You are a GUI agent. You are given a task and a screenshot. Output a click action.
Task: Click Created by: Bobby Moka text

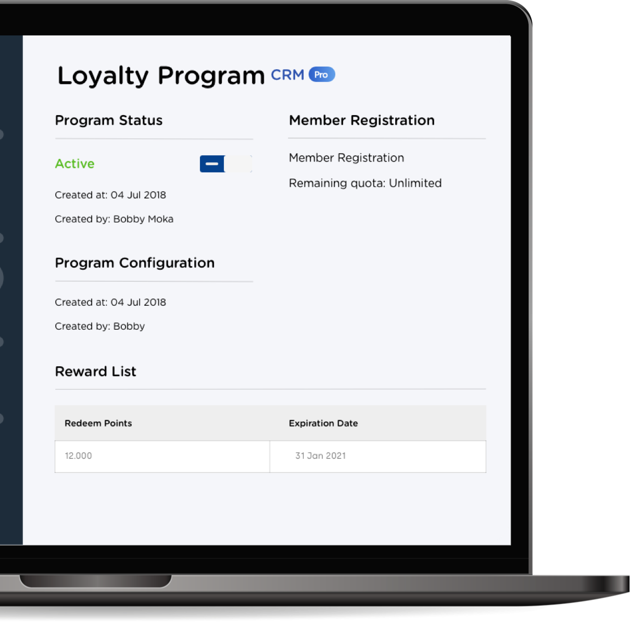[x=114, y=219]
